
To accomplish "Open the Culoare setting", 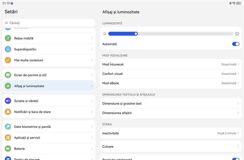I will 171,147.
